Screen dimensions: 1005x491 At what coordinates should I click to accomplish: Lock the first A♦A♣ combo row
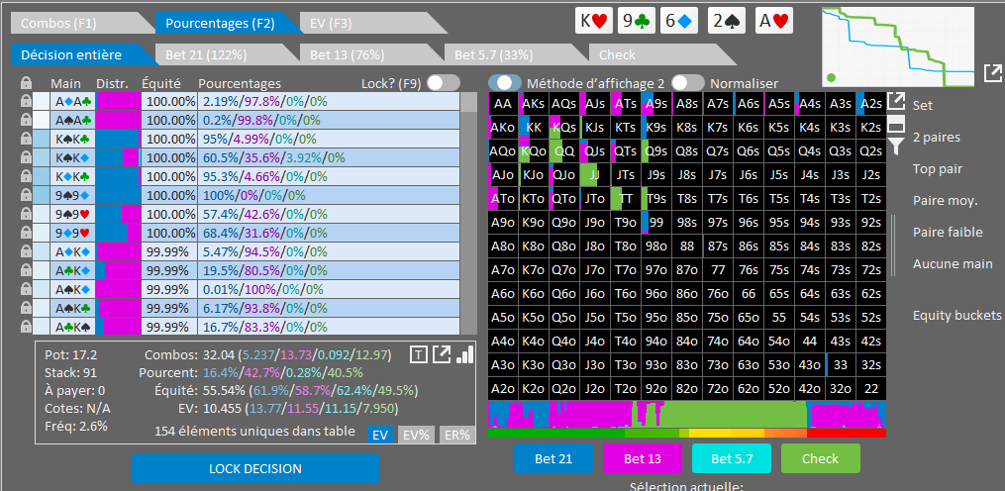[x=27, y=101]
